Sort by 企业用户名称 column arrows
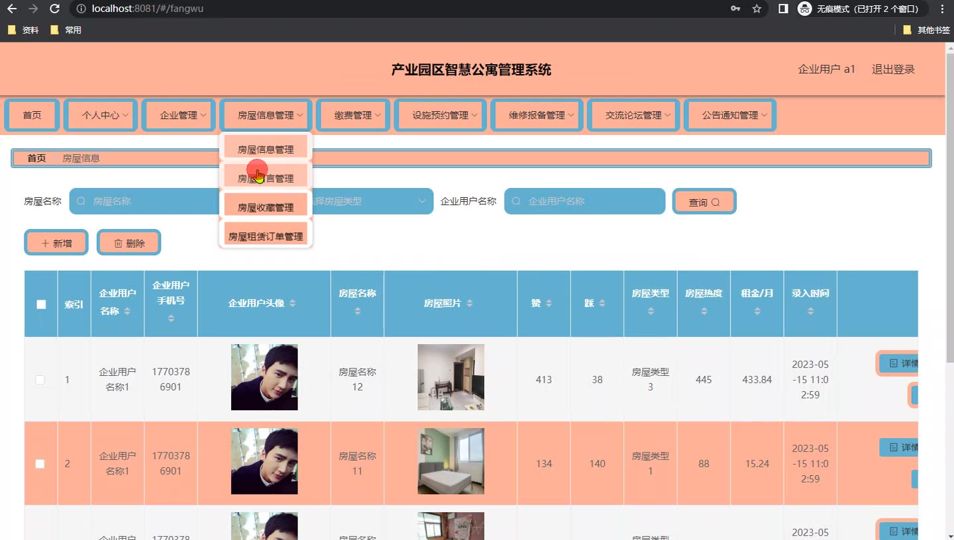954x540 pixels. click(x=127, y=311)
